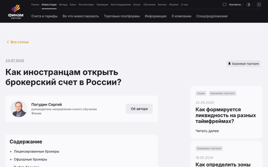This screenshot has height=167, width=268.
Task: Click the Финам logo
Action: click(x=16, y=11)
